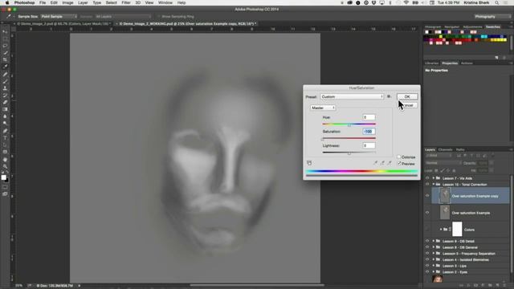Select the Hand tool
This screenshot has width=514, height=289.
pyautogui.click(x=5, y=159)
